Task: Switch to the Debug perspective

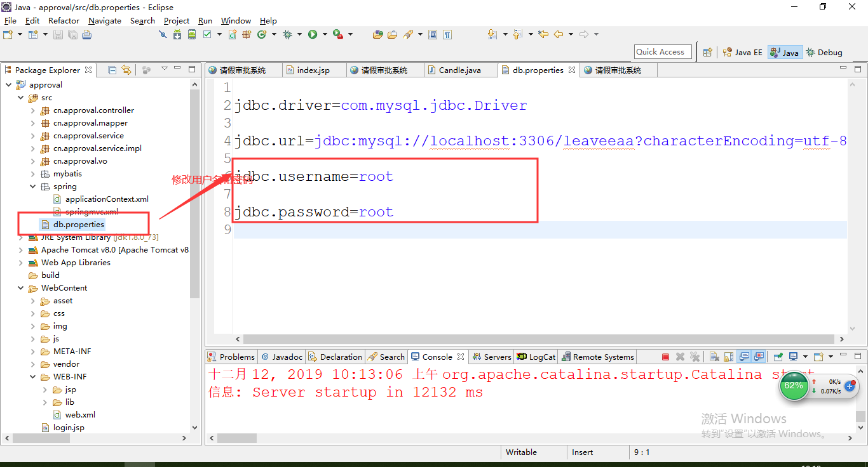Action: coord(824,53)
